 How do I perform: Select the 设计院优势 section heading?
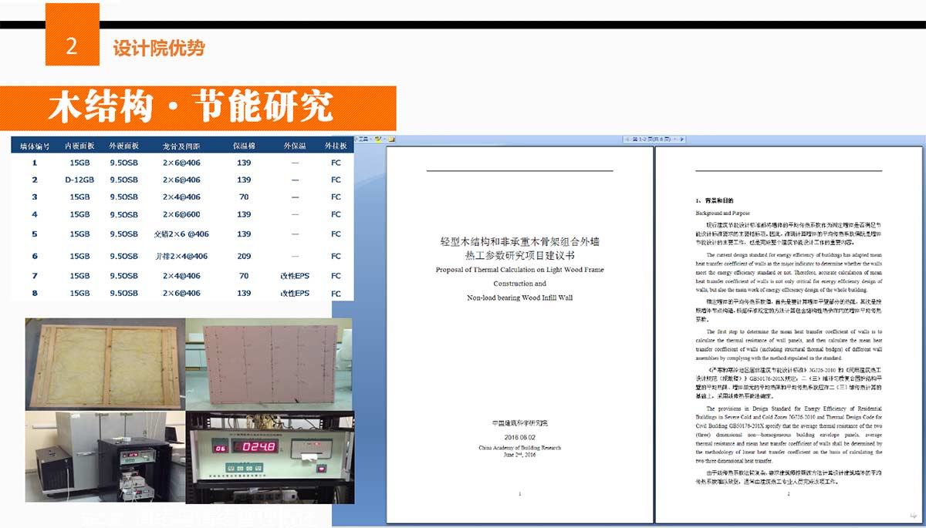(x=159, y=49)
